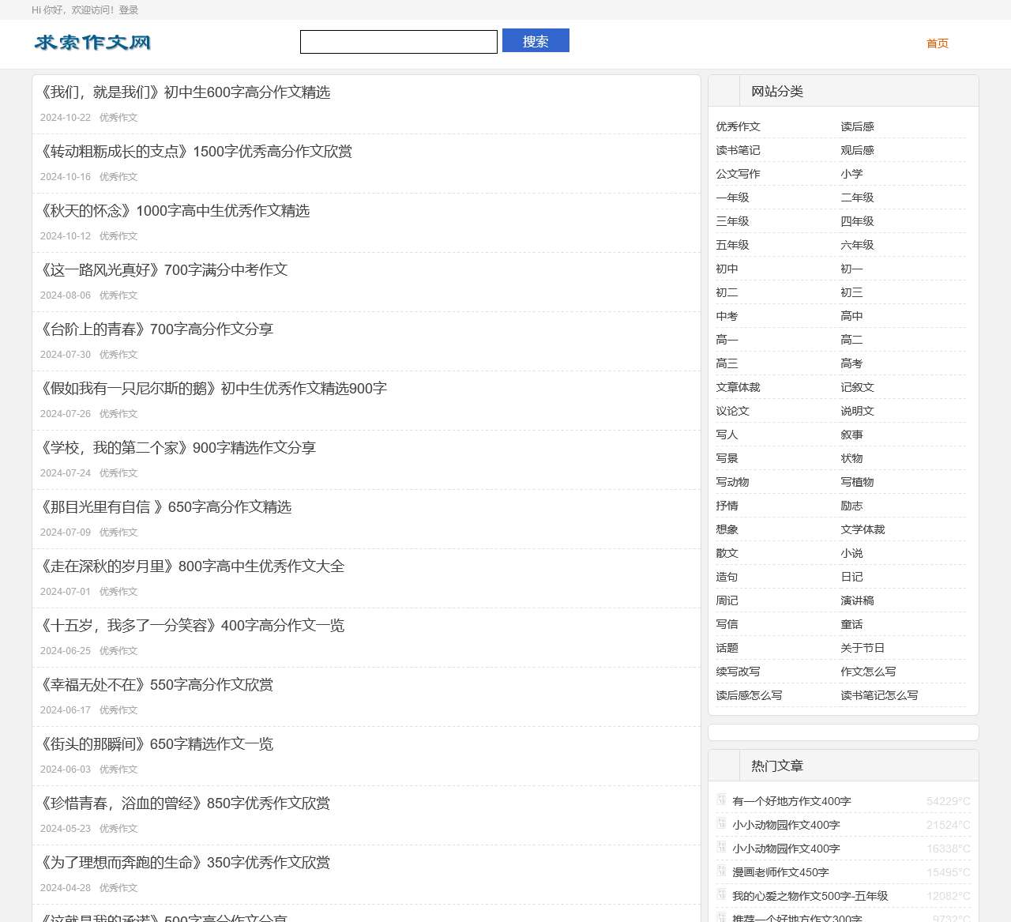Open the 读后感 category
The image size is (1011, 922).
(855, 126)
